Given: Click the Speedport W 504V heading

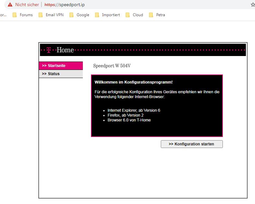Looking at the screenshot, I should tap(112, 66).
